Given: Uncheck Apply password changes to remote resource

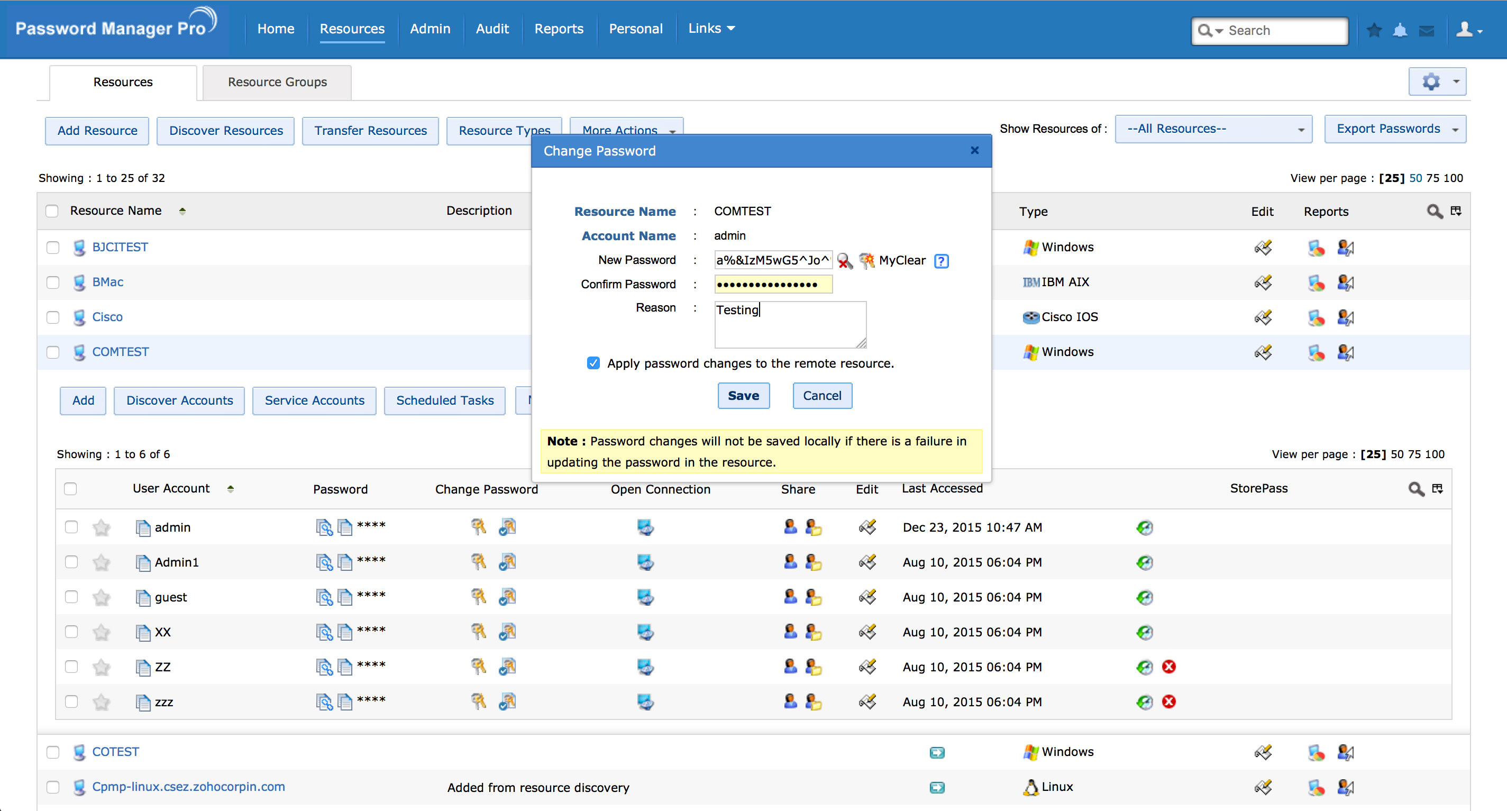Looking at the screenshot, I should pyautogui.click(x=593, y=363).
